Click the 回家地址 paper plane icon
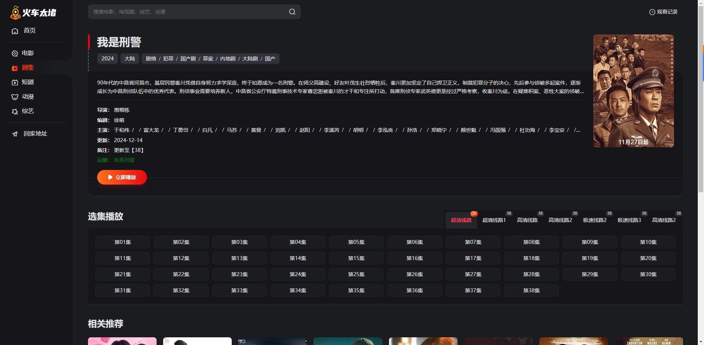704x345 pixels. [x=15, y=134]
